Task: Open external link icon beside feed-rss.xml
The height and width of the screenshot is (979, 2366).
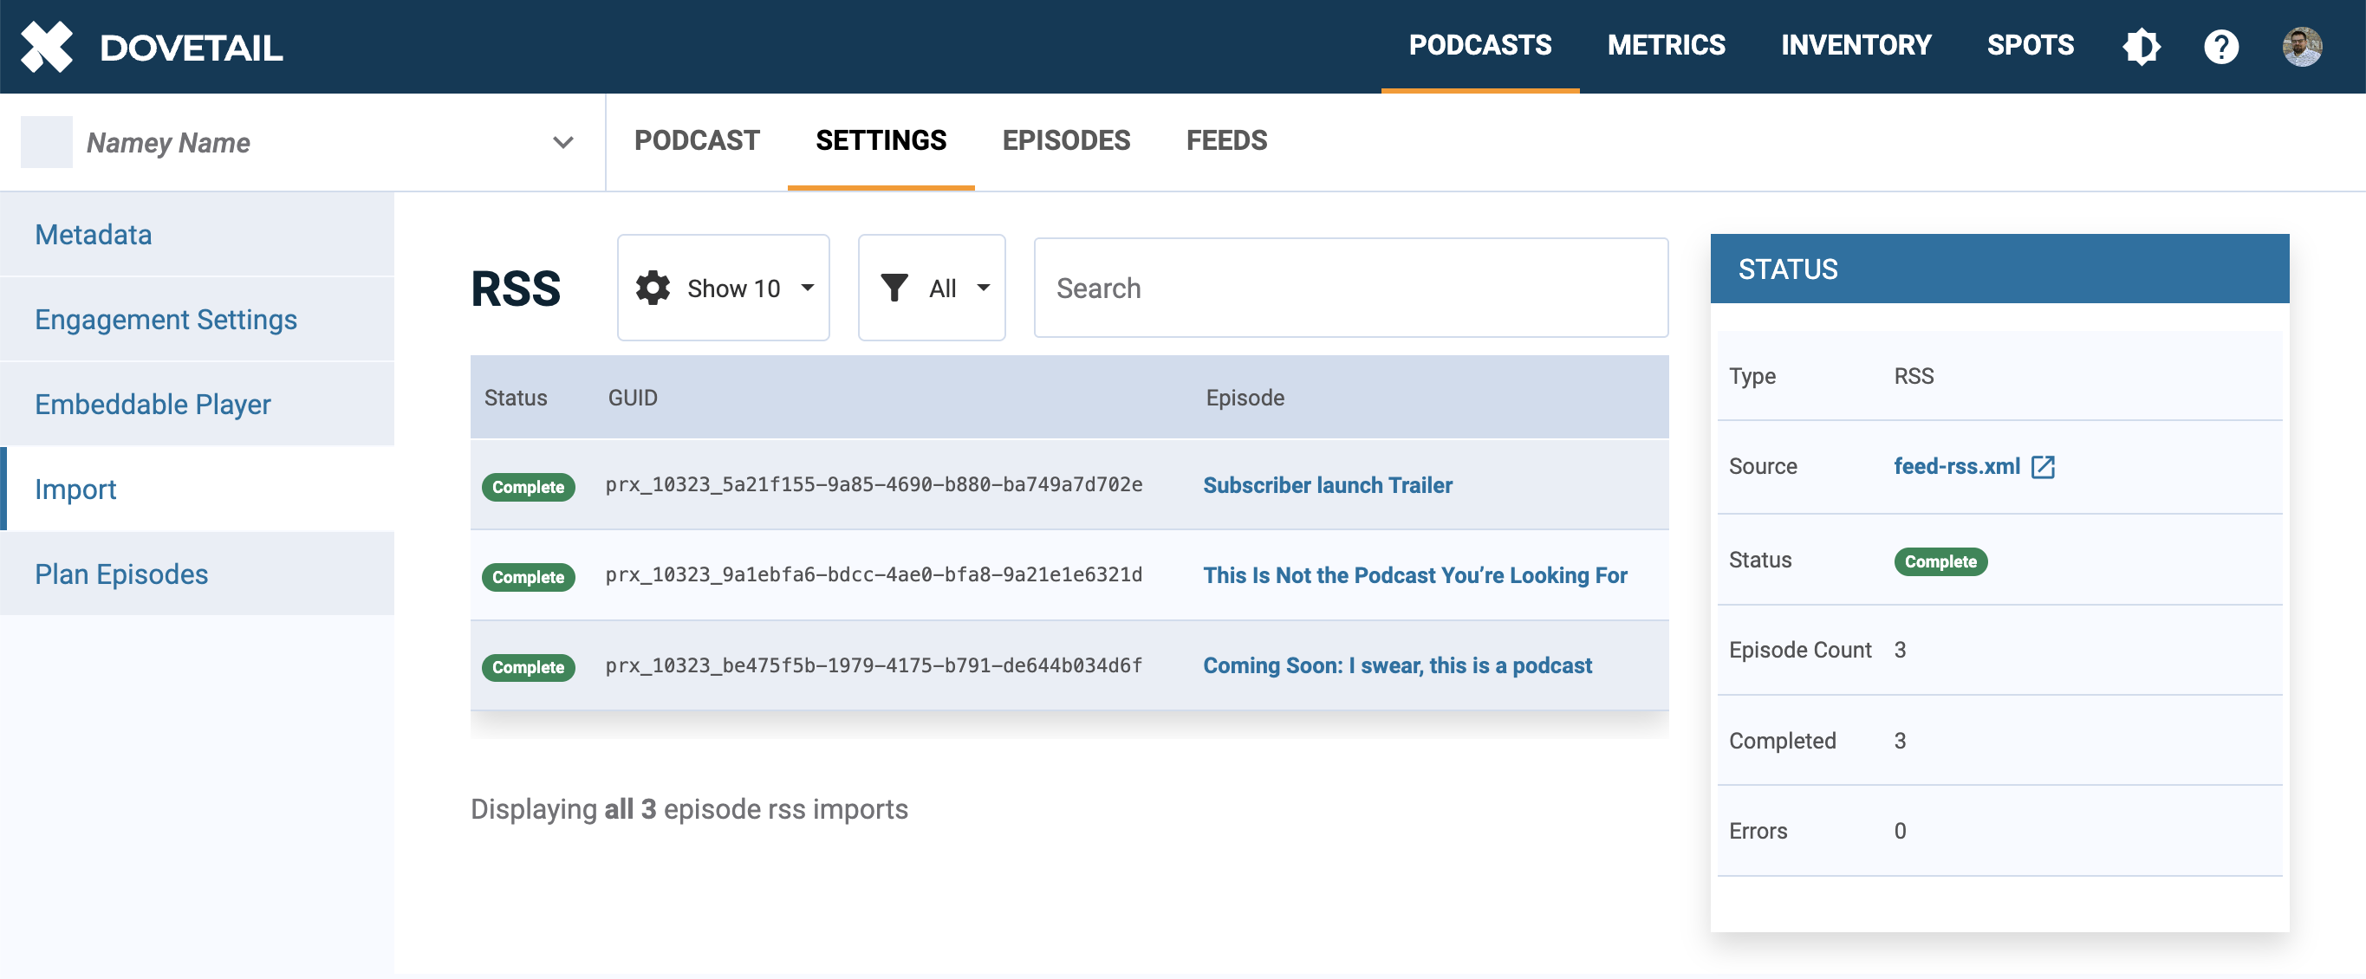Action: (2044, 466)
